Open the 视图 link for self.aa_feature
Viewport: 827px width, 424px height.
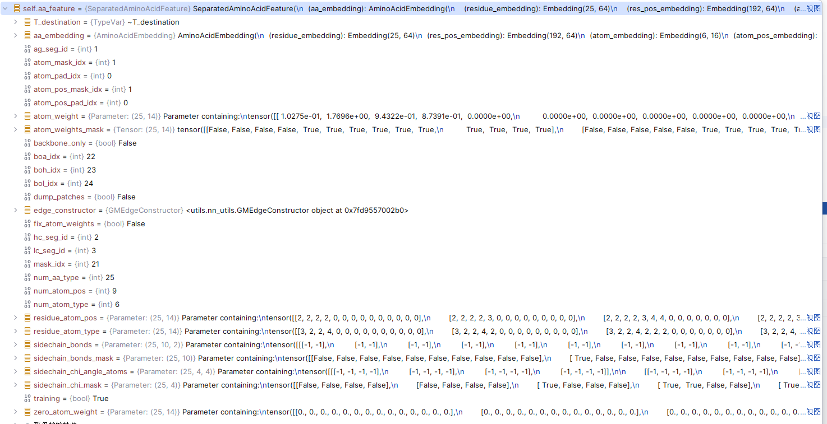[814, 8]
